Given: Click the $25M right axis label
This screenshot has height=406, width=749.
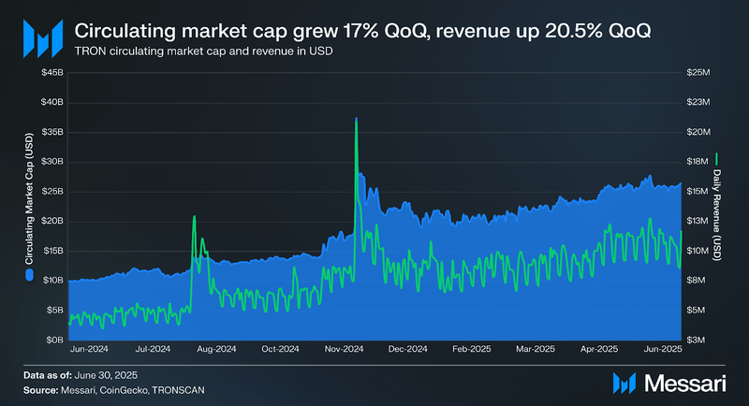Looking at the screenshot, I should point(698,73).
